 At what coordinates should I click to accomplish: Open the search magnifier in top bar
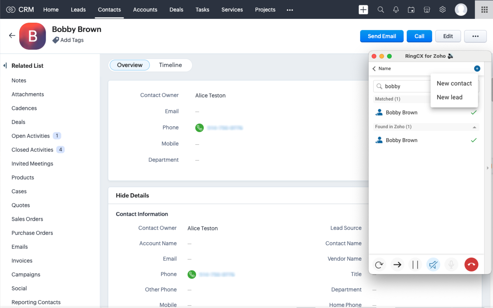click(381, 10)
